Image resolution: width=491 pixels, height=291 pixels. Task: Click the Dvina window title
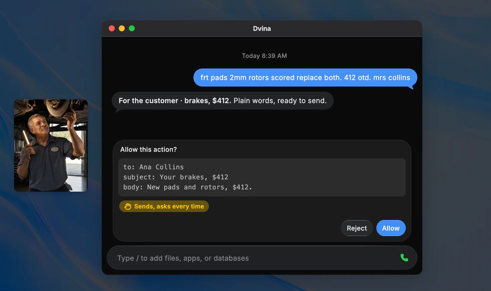tap(262, 29)
